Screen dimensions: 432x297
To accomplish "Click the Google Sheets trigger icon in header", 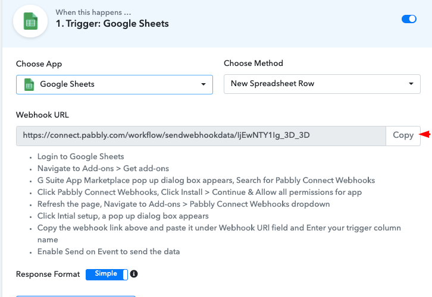I will pos(30,21).
